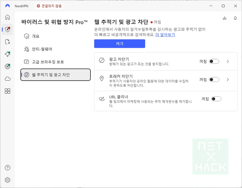Follow the 더 알아보기 link
This screenshot has width=242, height=188.
165,35
